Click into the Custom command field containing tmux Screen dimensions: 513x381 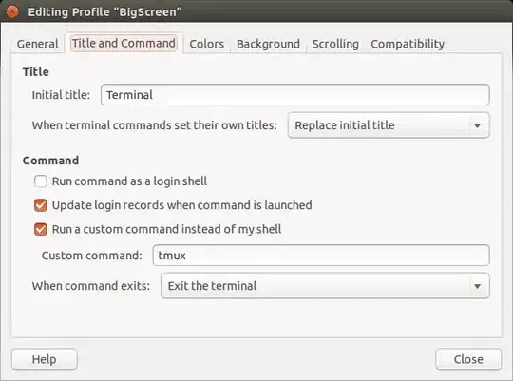[x=321, y=256]
